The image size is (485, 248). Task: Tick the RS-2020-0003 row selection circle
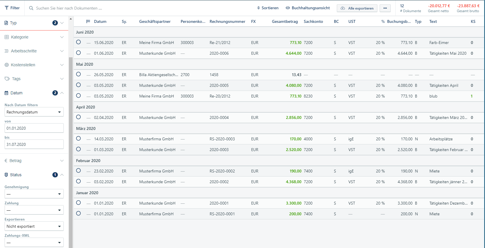pyautogui.click(x=78, y=139)
